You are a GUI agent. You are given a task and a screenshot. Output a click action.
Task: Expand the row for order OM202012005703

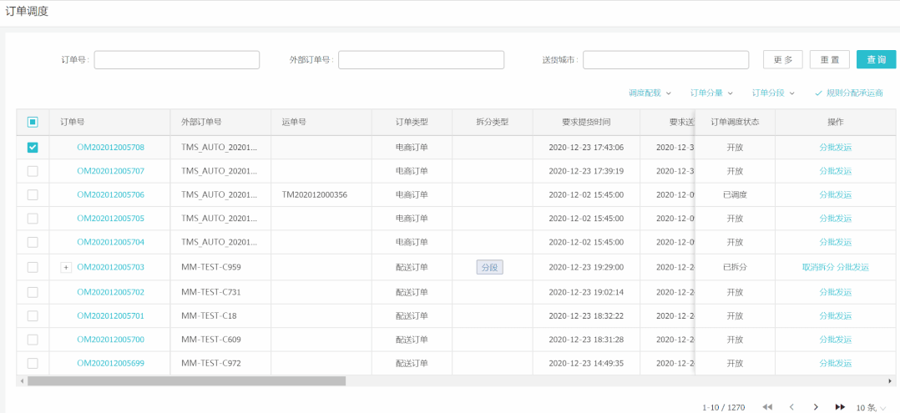point(66,267)
